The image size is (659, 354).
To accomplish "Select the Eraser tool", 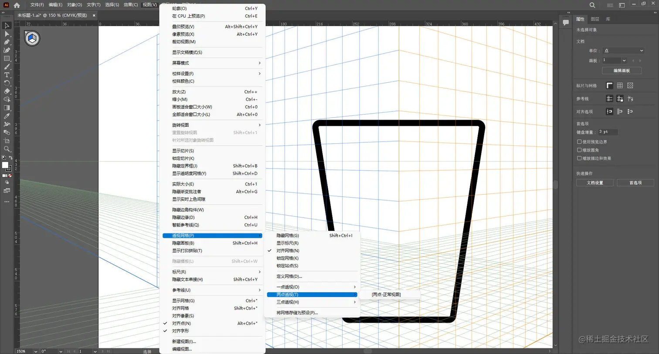I will point(7,91).
